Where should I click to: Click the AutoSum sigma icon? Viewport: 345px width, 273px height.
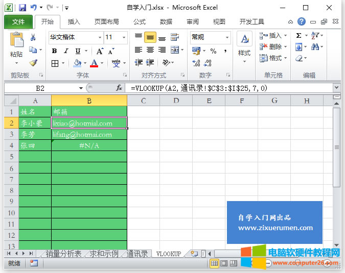tap(299, 36)
